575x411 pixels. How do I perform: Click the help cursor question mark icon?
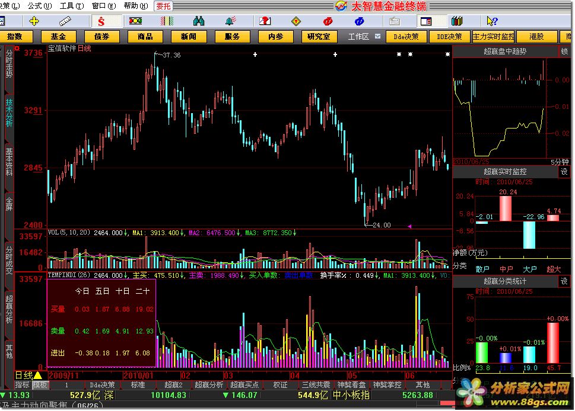coord(492,21)
